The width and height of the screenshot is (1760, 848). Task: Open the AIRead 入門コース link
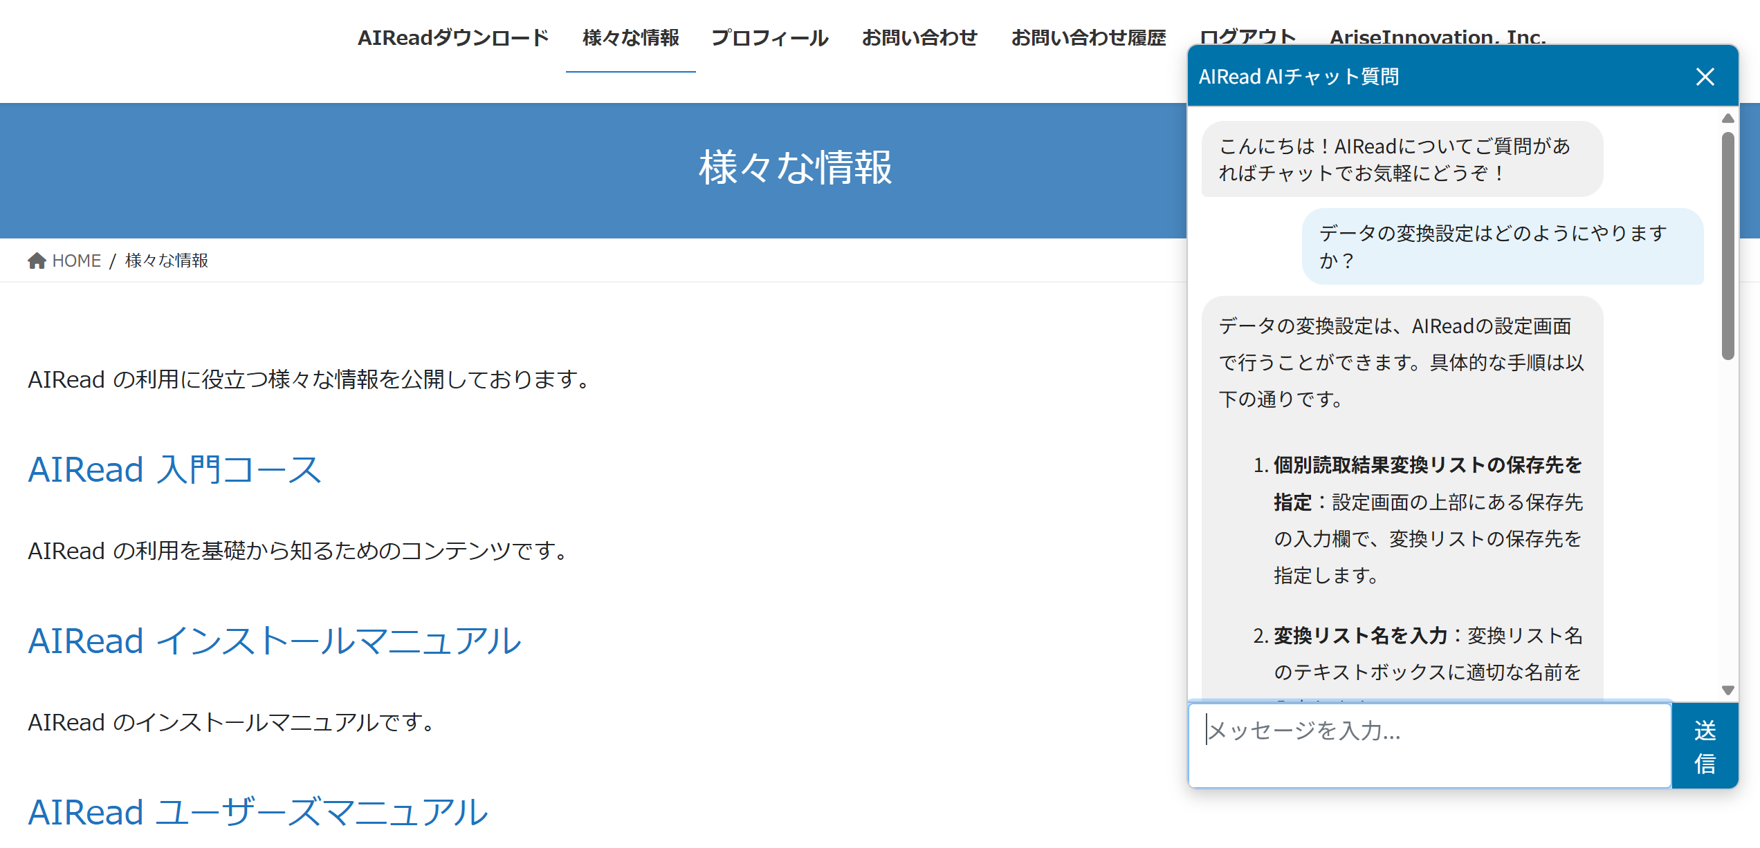(x=174, y=470)
